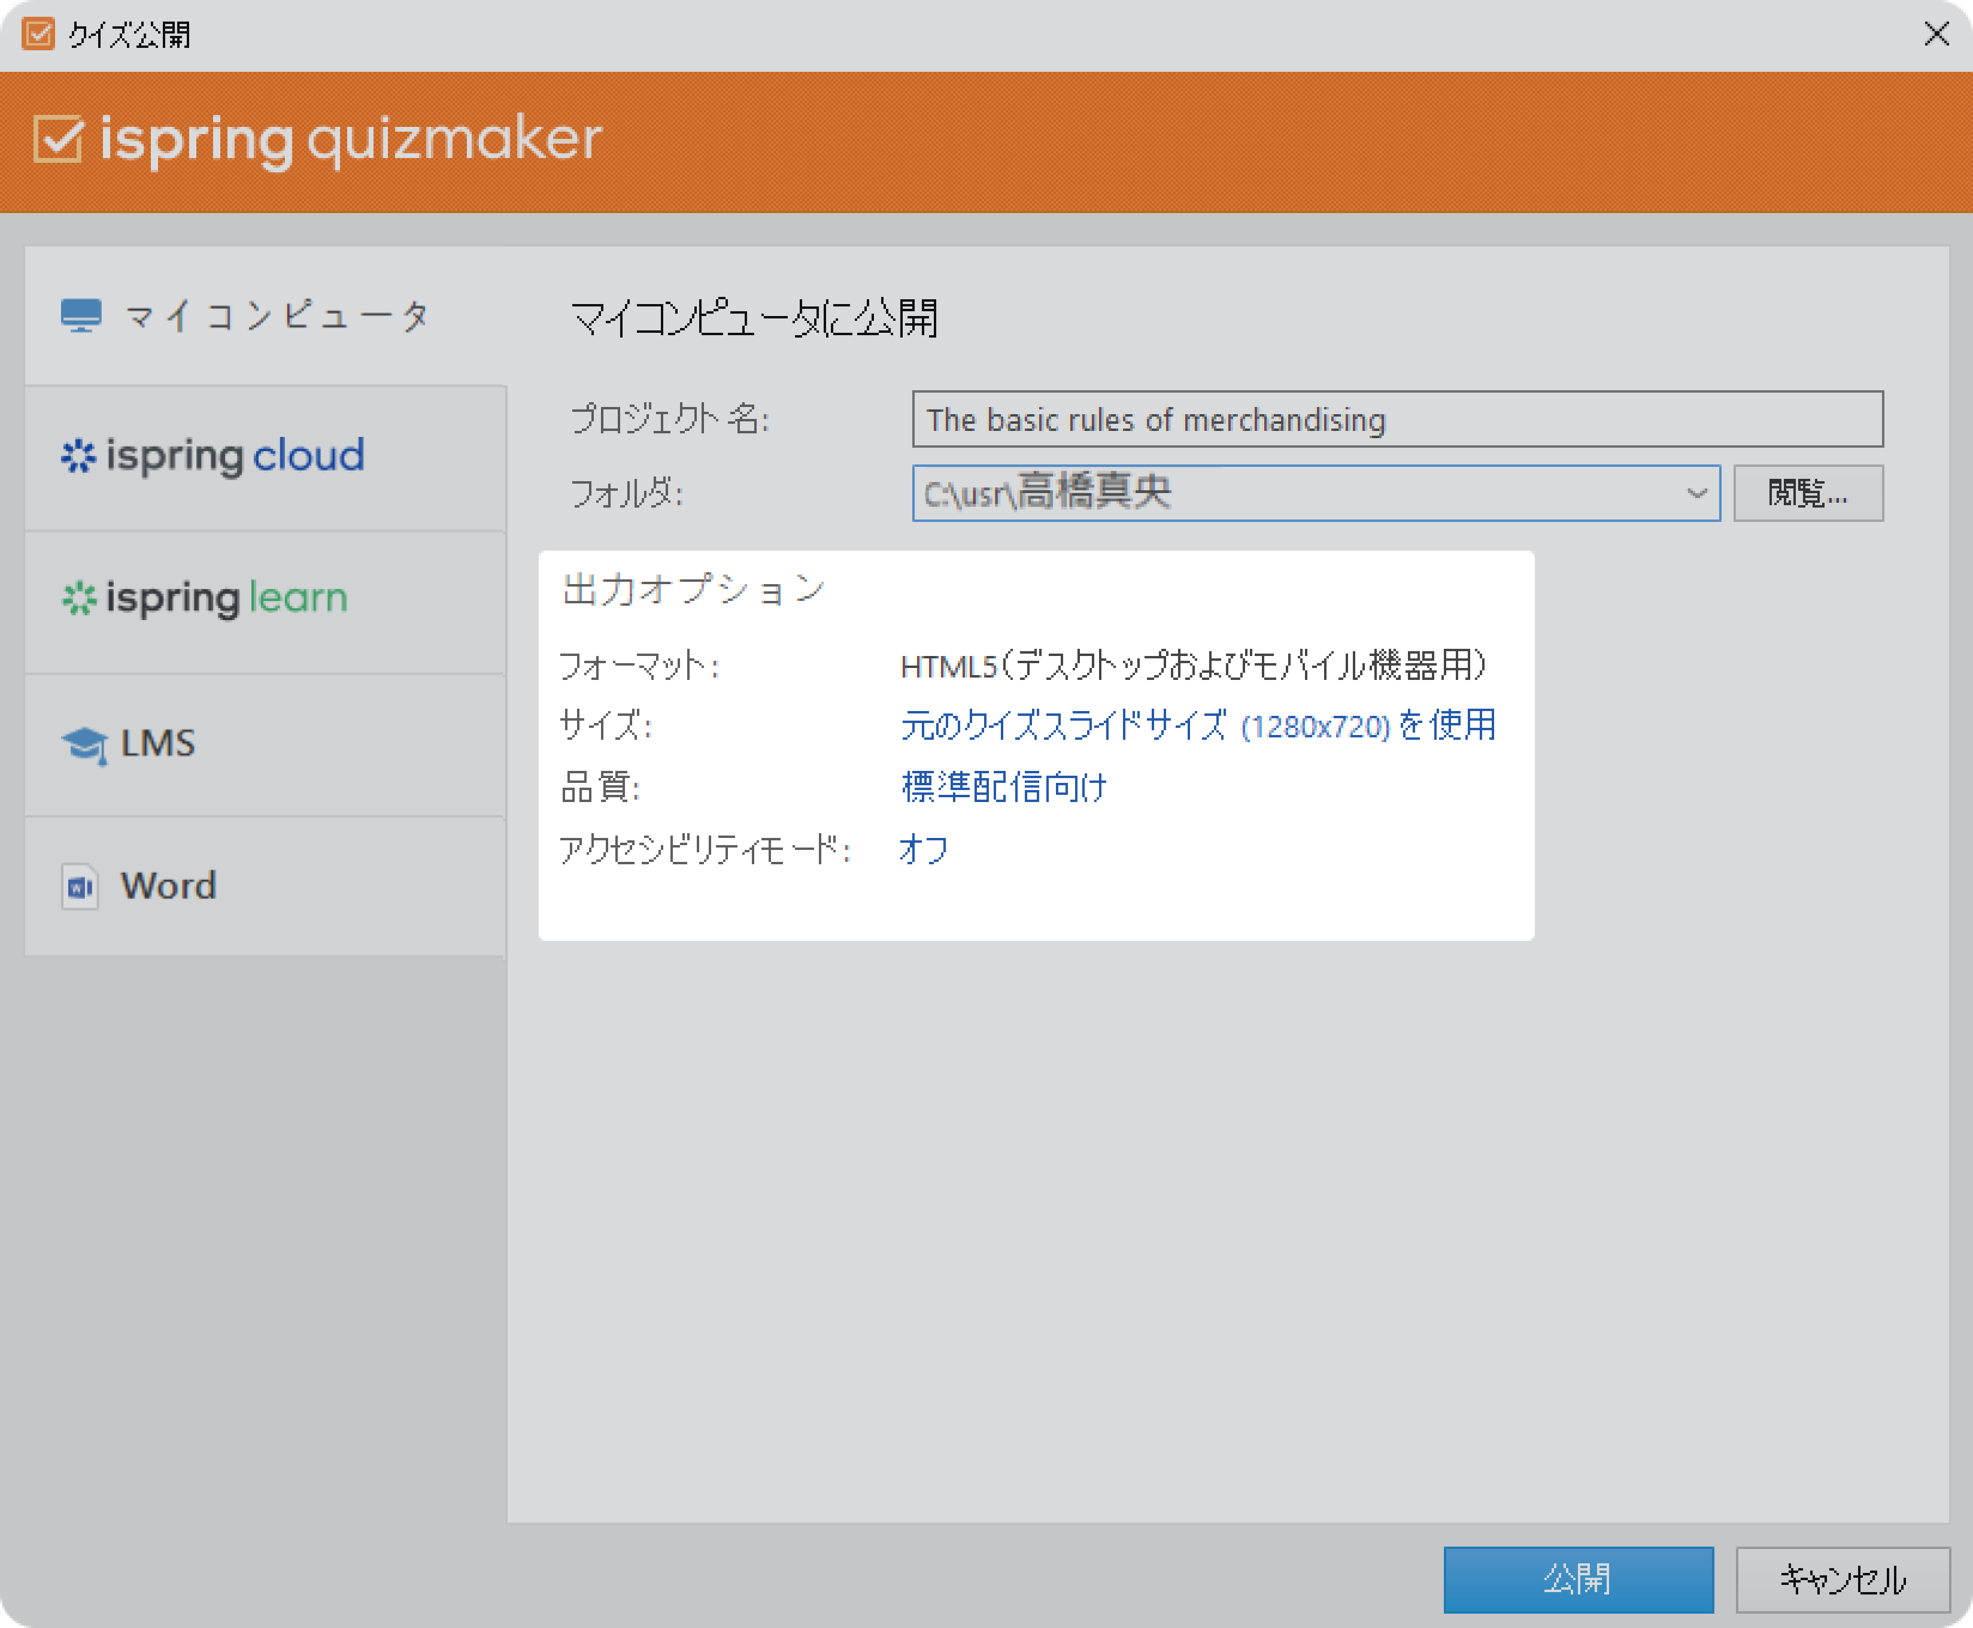This screenshot has height=1628, width=1973.
Task: Click the 閲覧... browse button
Action: [x=1808, y=493]
